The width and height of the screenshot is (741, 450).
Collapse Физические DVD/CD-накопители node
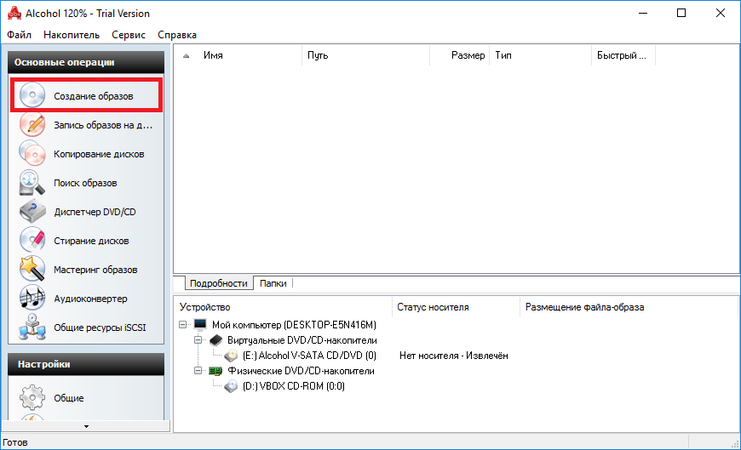pyautogui.click(x=199, y=371)
